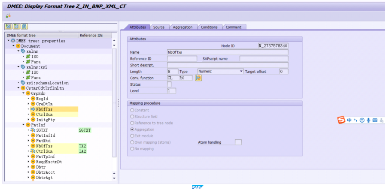The image size is (386, 190).
Task: Click the Document node orange icon
Action: 18,46
